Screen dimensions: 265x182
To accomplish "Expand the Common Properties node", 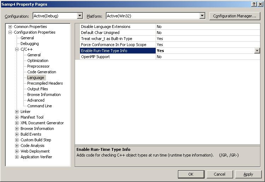I will point(10,27).
